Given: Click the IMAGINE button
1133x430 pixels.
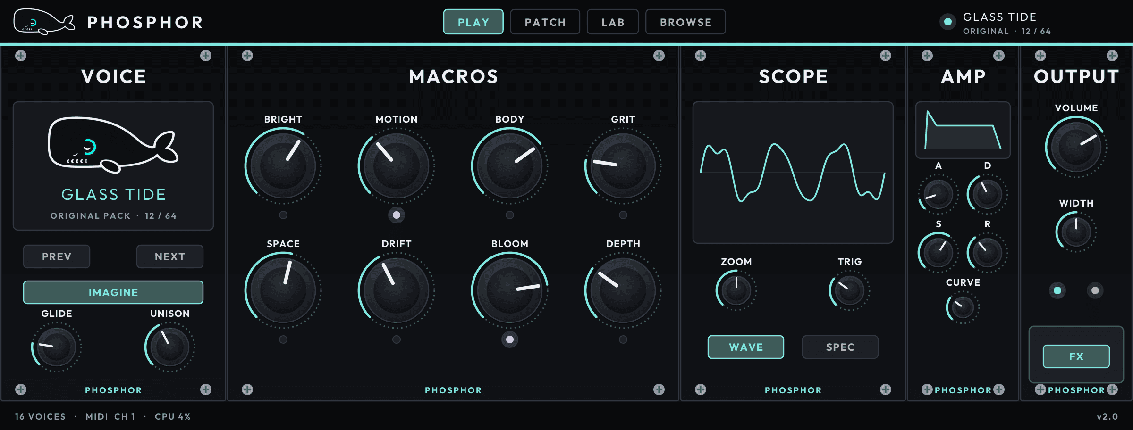Looking at the screenshot, I should (113, 292).
